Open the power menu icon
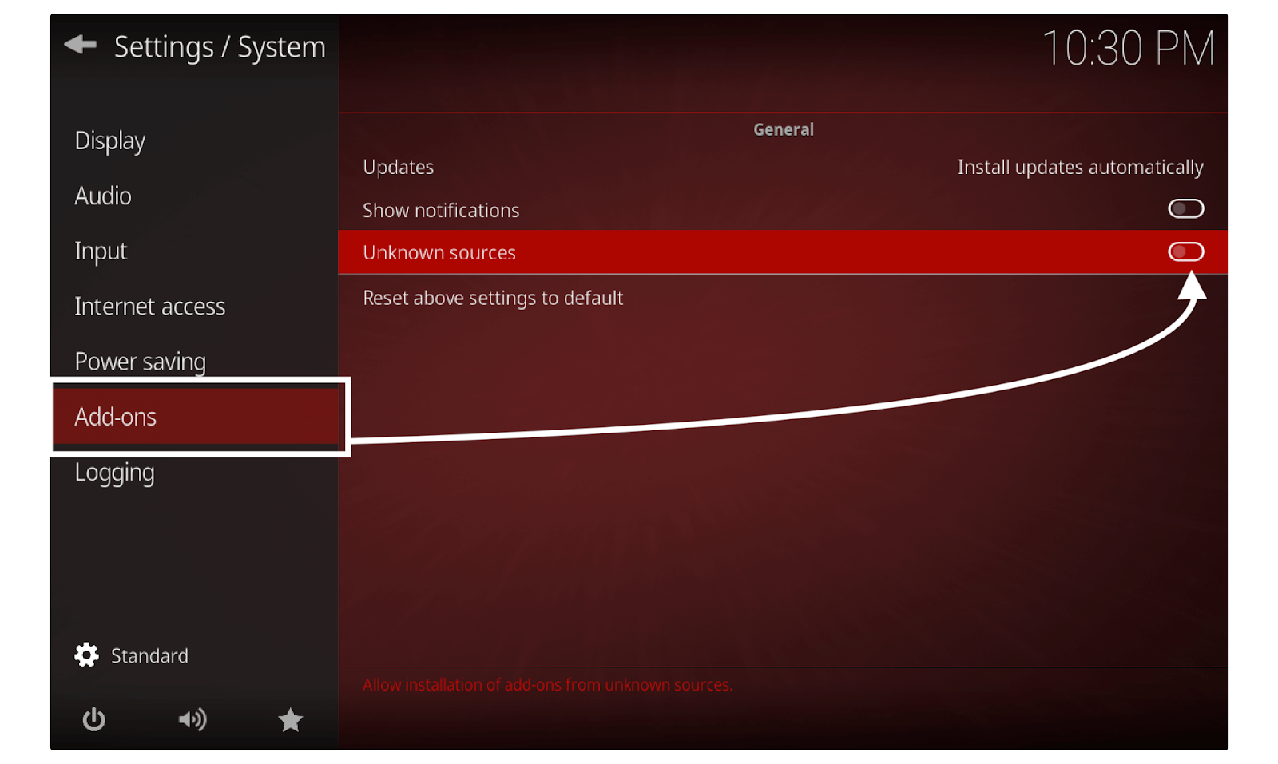Screen dimensions: 1278x764 [x=94, y=719]
